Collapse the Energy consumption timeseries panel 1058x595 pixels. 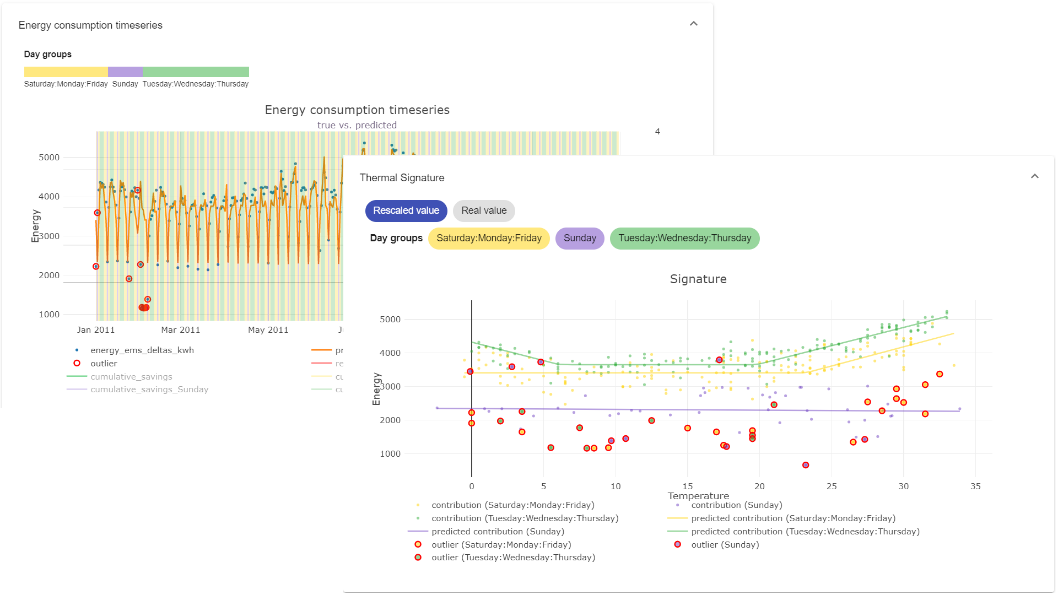[693, 24]
